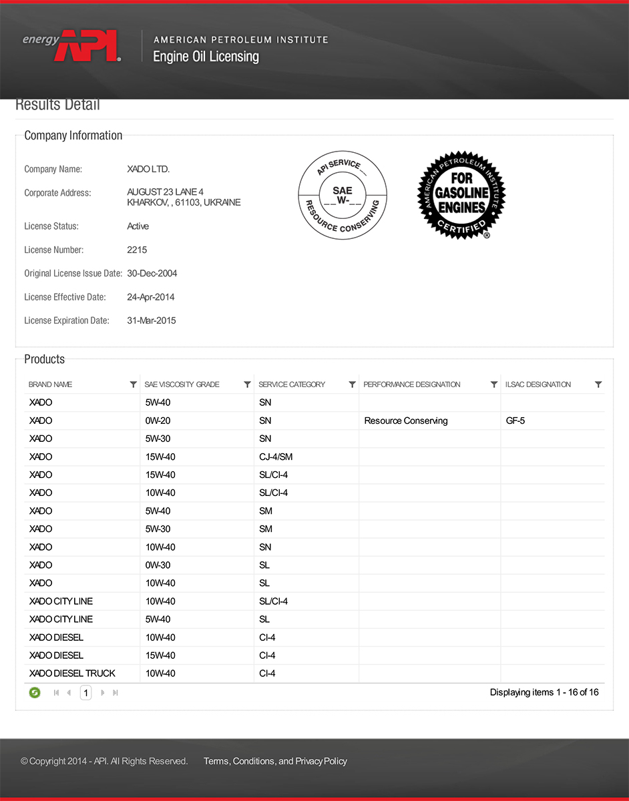Click the Engine Oil Licensing title
This screenshot has width=629, height=801.
(x=206, y=57)
